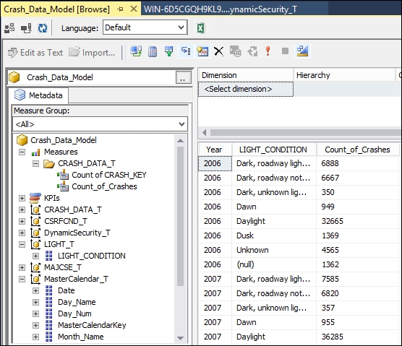Switch to the DynamicSecurity_T document tab
The image size is (402, 346).
pyautogui.click(x=221, y=9)
